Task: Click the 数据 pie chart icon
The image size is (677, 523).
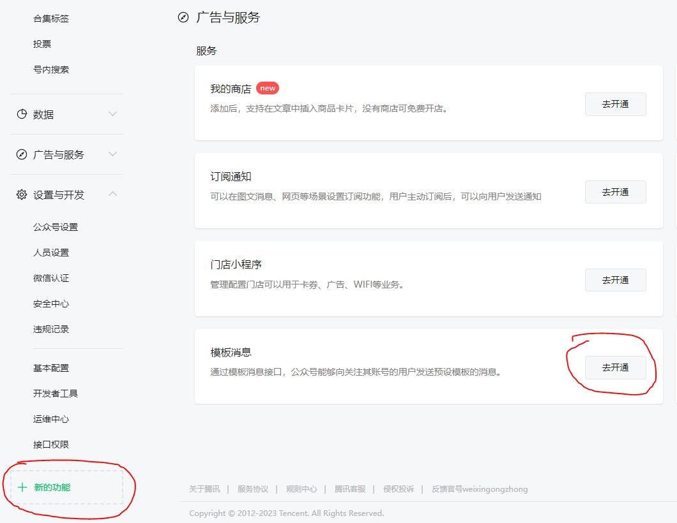Action: click(22, 114)
